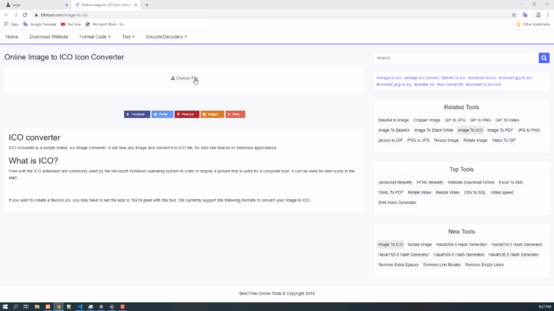
Task: Reload the page with the browser refresh icon
Action: (25, 15)
